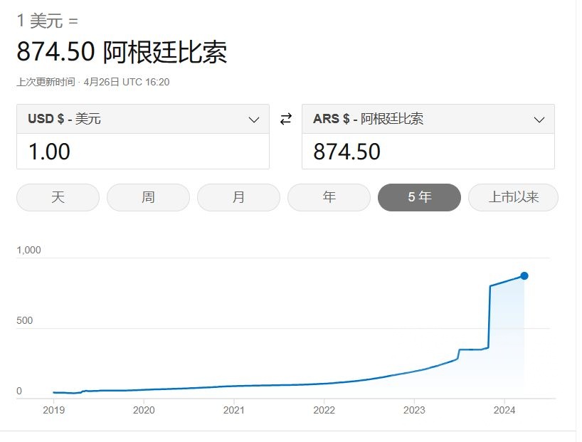Click the 2024 x-axis label
This screenshot has height=442, width=582.
pyautogui.click(x=504, y=410)
